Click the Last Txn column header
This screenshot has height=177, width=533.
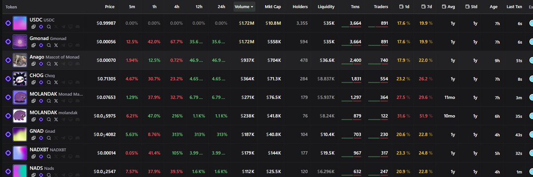pos(514,7)
